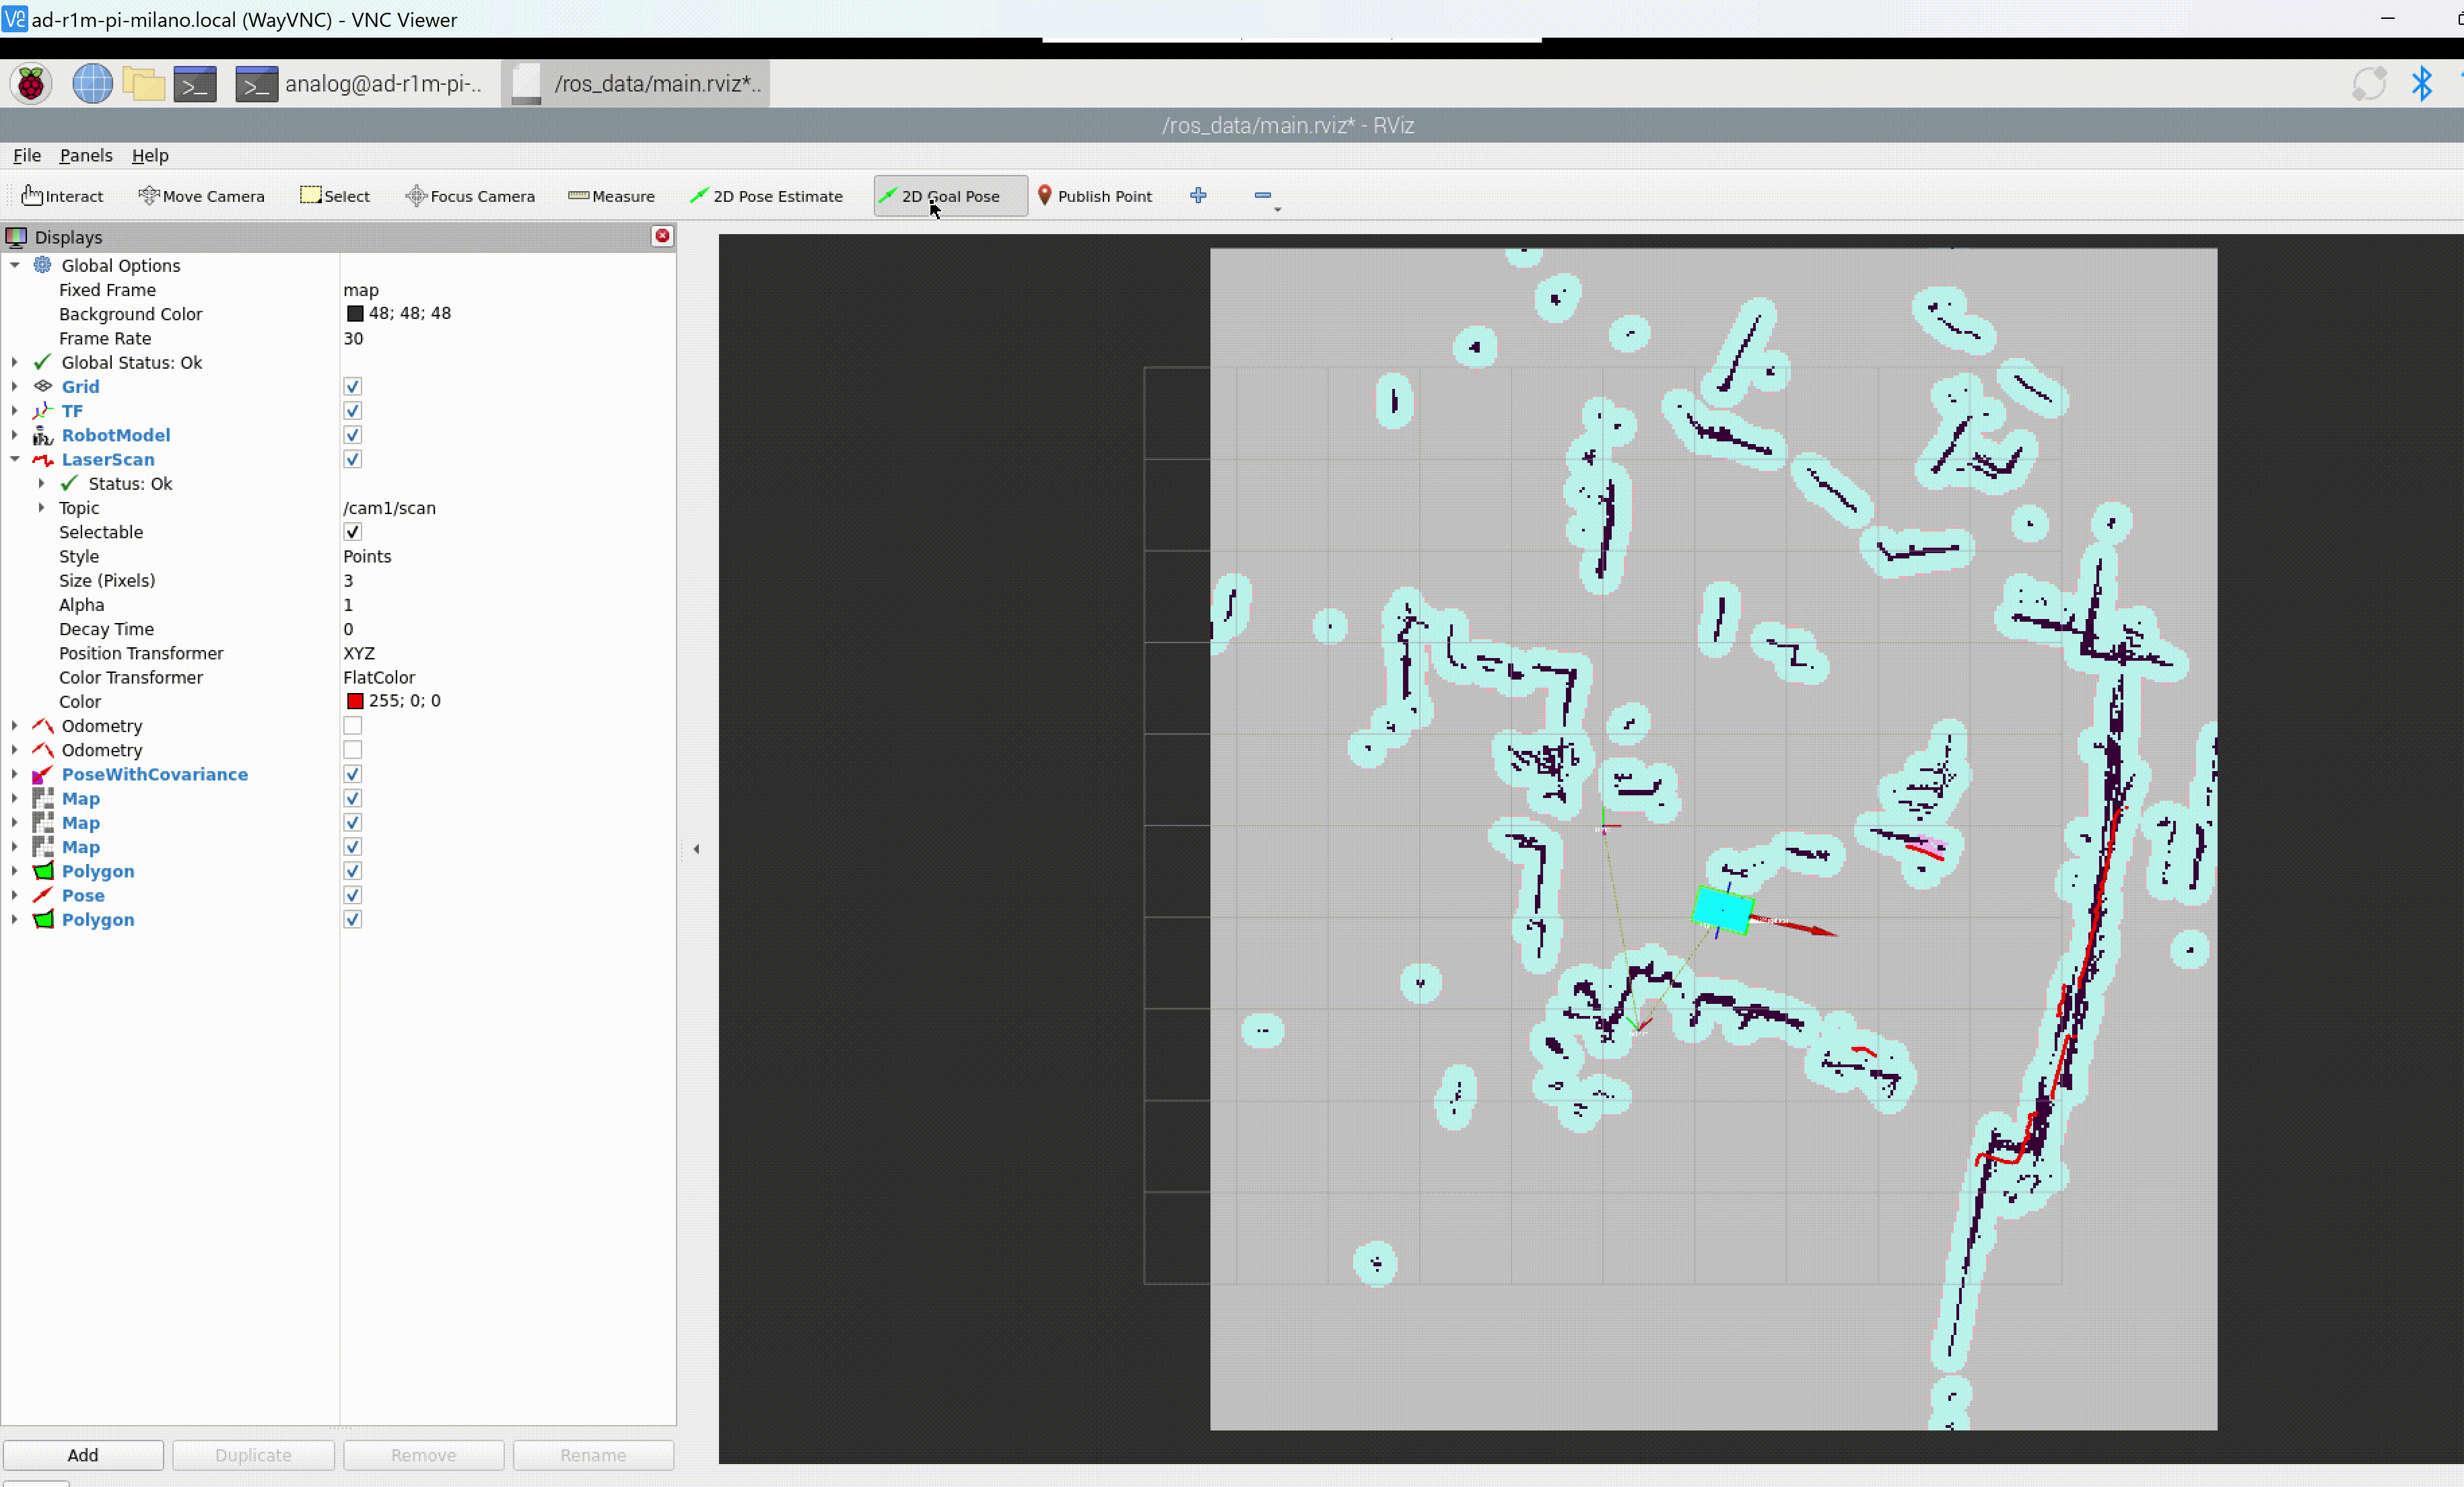2464x1487 pixels.
Task: Click the LaserScan red color swatch
Action: pyautogui.click(x=355, y=702)
